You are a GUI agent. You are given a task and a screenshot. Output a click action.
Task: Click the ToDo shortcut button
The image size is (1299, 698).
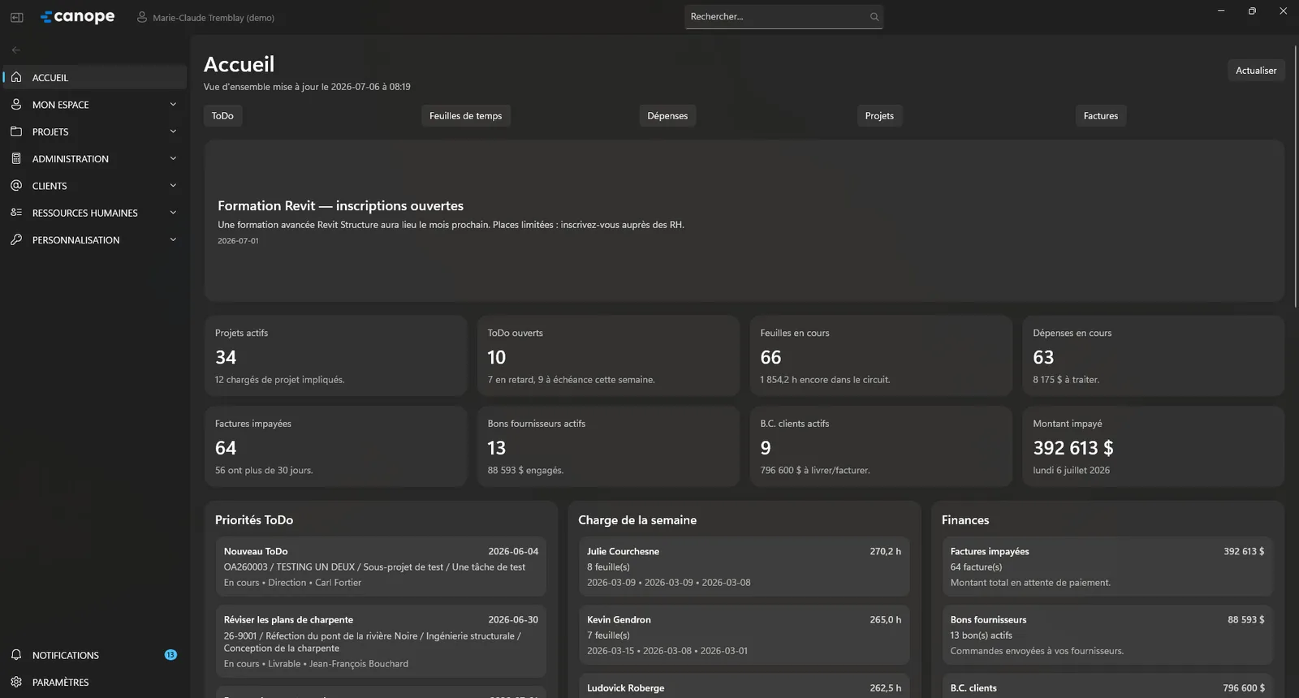pos(222,115)
